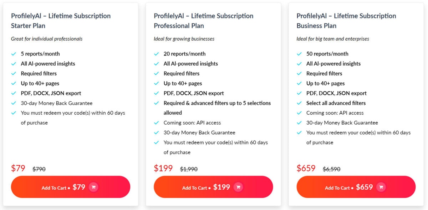Click the red $659 price text
The height and width of the screenshot is (210, 428).
click(x=306, y=168)
